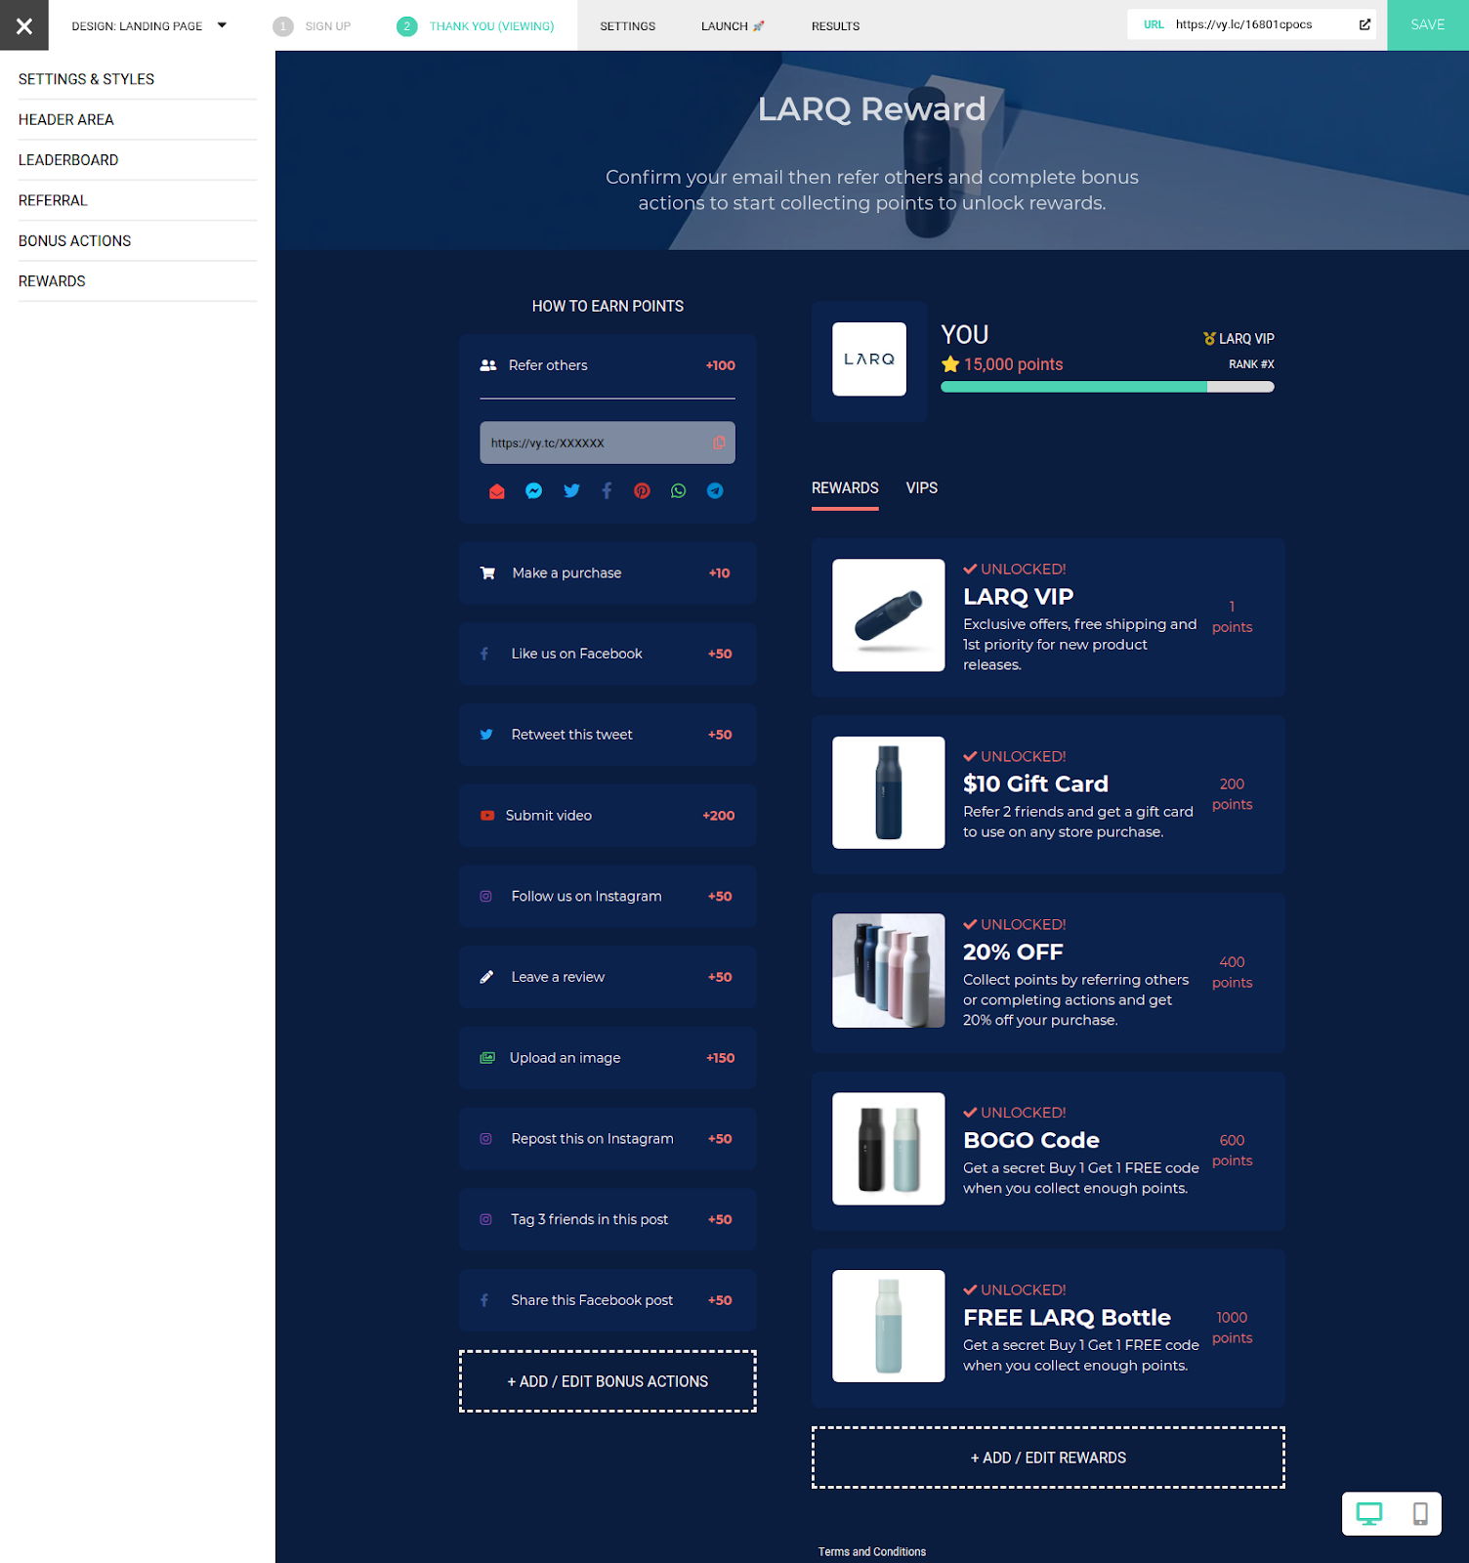This screenshot has height=1563, width=1469.
Task: Click Instagram icon beside Repost this on Instagram
Action: (485, 1139)
